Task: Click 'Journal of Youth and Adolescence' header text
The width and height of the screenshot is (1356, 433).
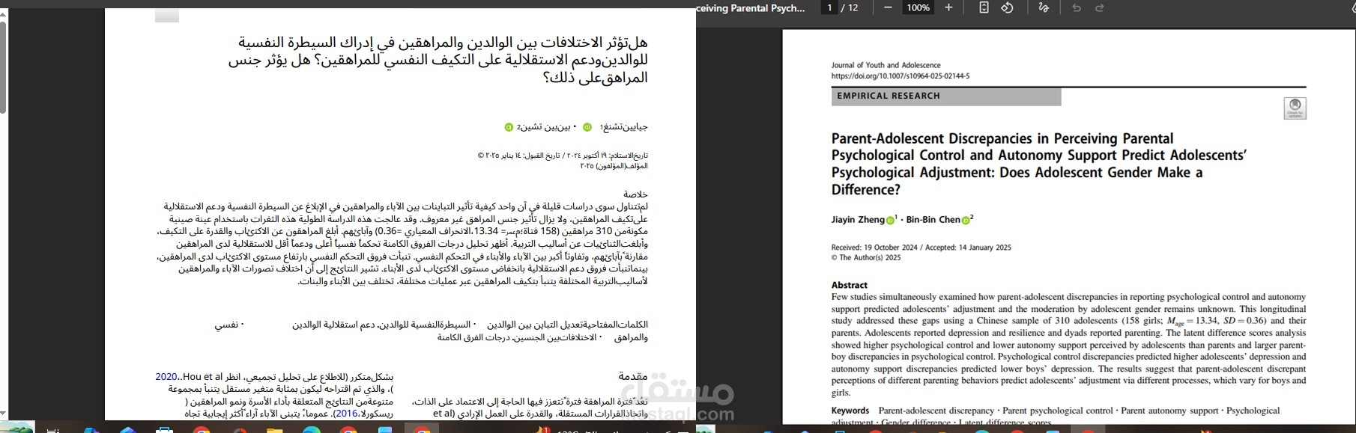Action: point(886,65)
